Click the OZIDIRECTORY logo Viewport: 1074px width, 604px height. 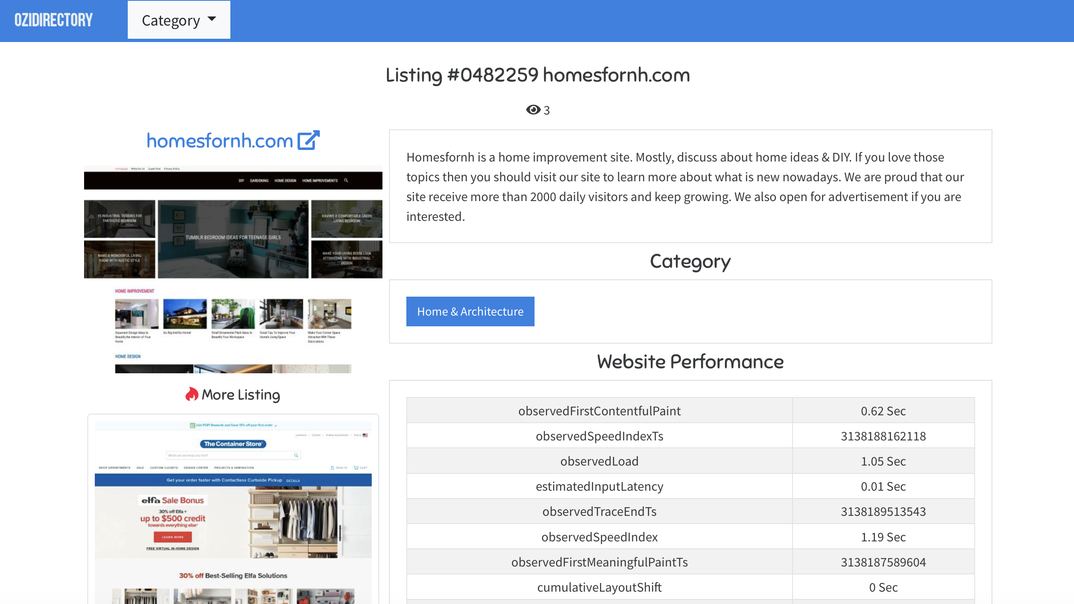53,19
